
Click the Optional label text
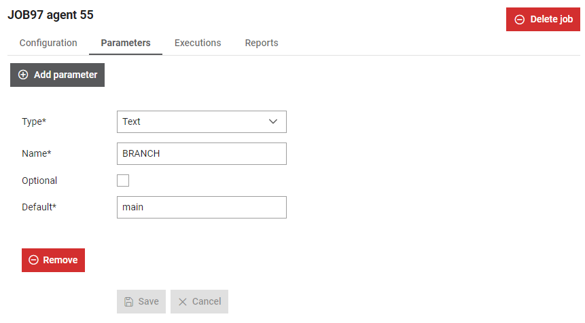tap(39, 180)
